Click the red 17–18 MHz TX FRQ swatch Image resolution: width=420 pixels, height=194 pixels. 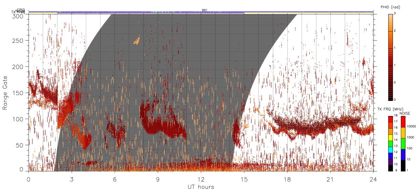coord(391,119)
